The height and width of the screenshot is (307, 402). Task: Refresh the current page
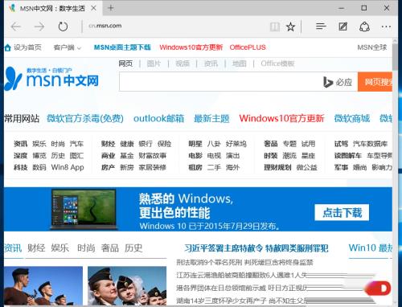(63, 27)
